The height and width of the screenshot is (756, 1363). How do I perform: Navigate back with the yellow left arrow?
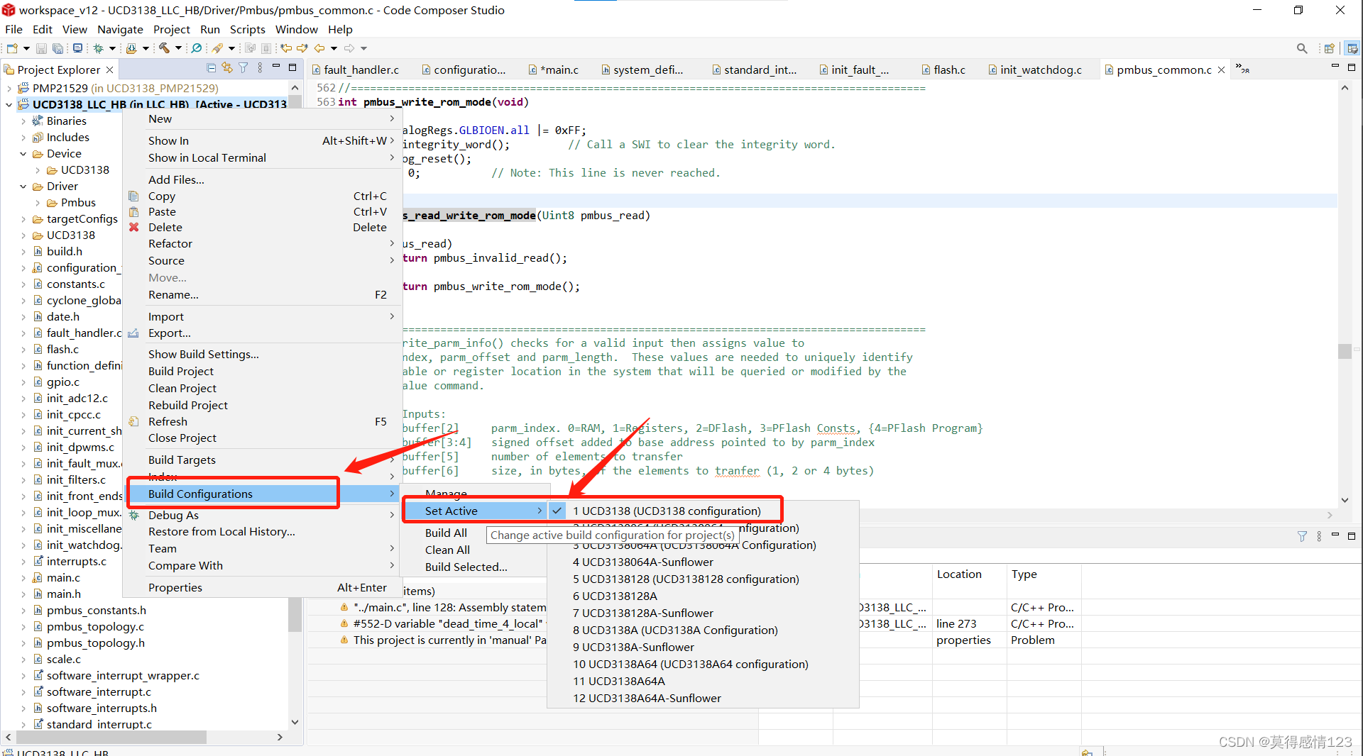click(319, 48)
